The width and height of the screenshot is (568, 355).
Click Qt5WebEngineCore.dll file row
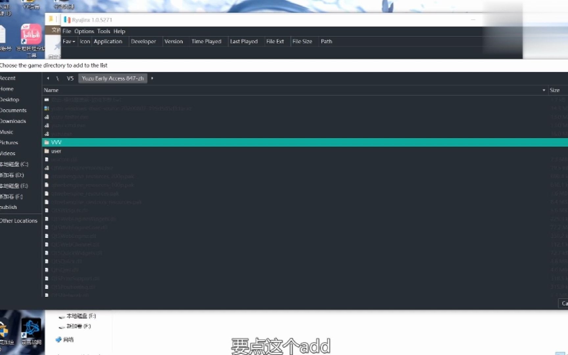(305, 227)
